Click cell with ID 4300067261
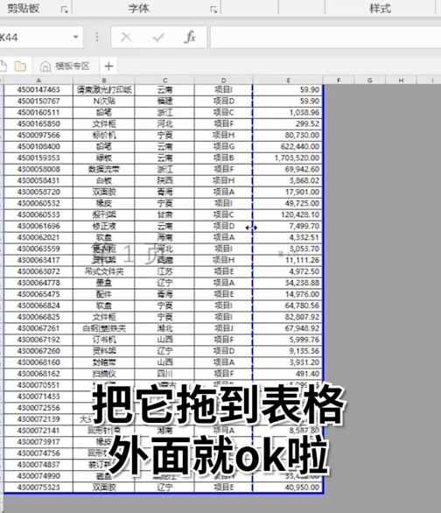 [38, 328]
